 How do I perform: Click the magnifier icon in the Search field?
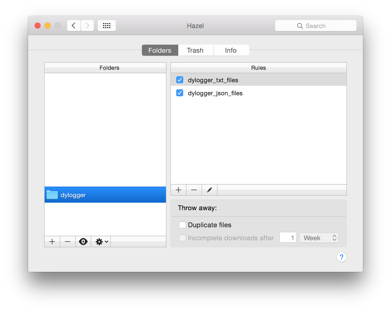click(300, 26)
